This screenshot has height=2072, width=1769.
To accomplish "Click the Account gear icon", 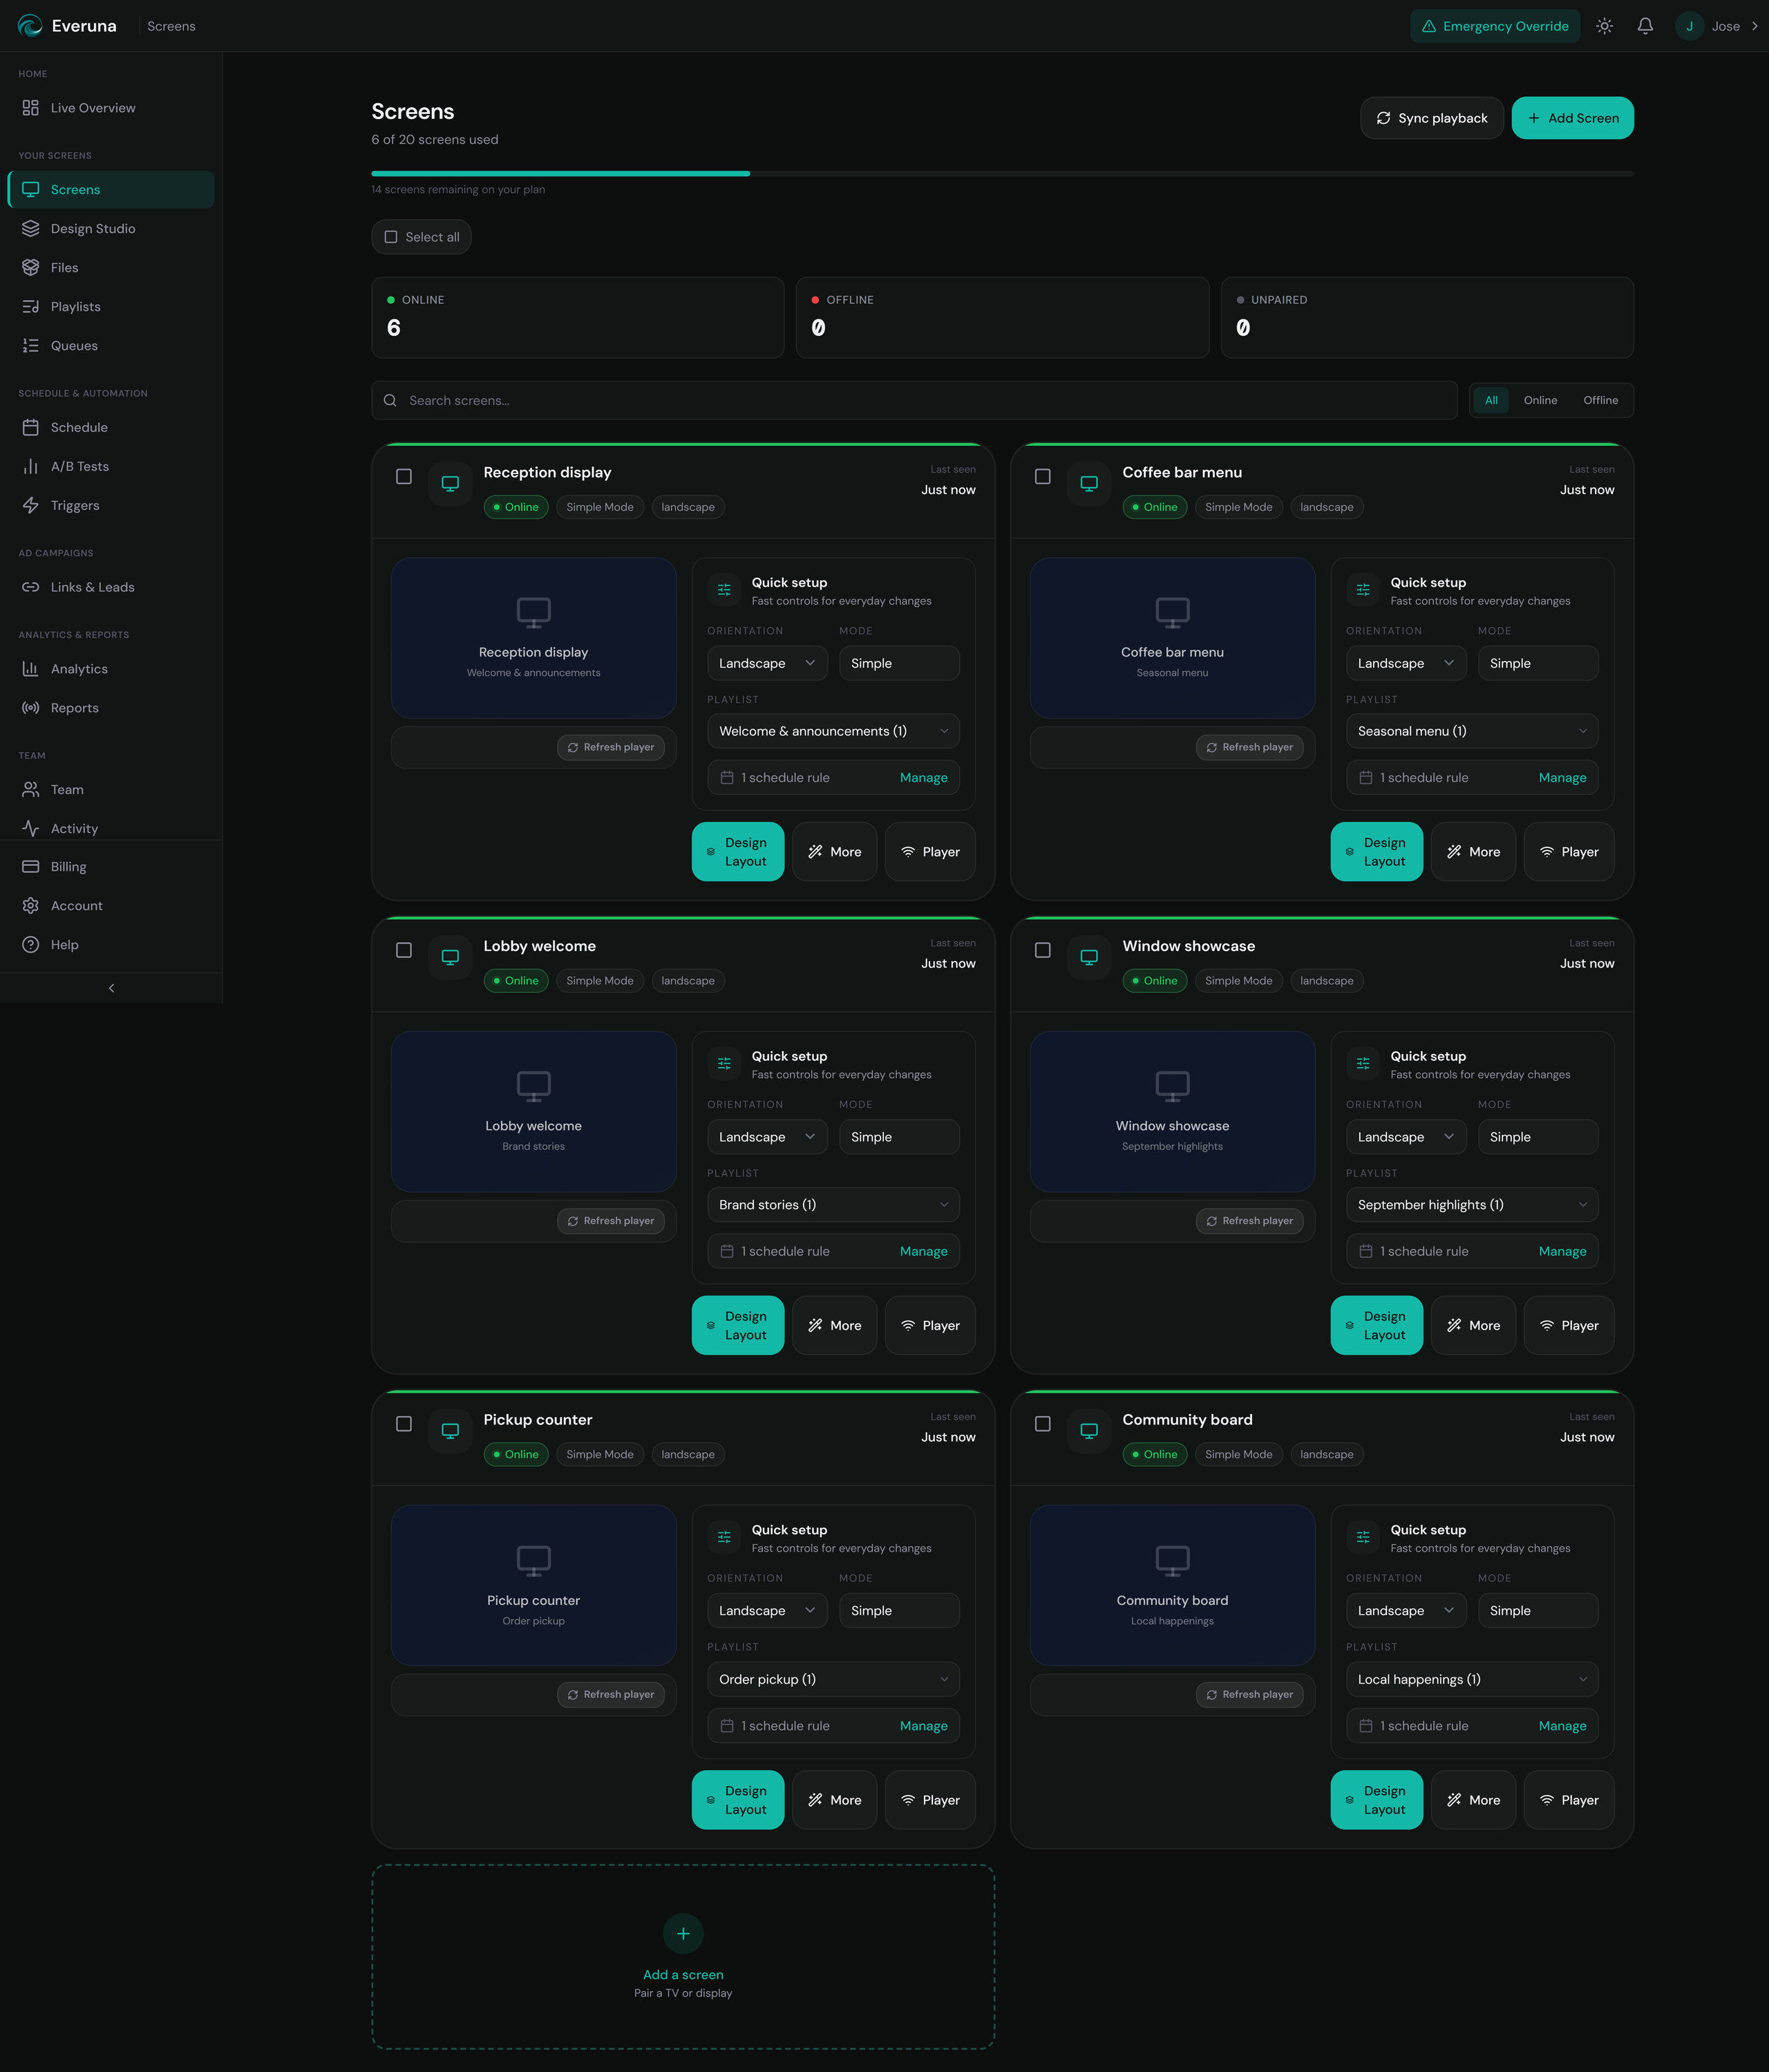I will [x=31, y=906].
